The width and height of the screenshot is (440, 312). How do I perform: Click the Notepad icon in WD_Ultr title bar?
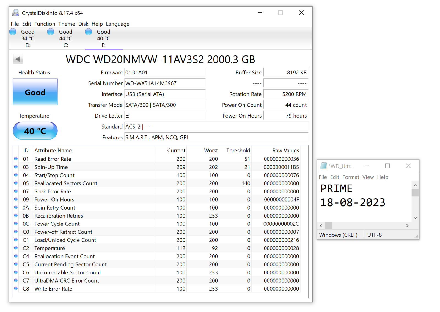pos(324,166)
